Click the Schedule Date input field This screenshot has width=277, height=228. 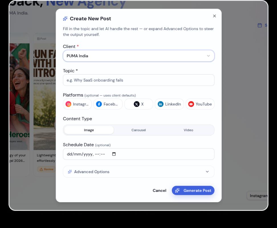[x=139, y=154]
